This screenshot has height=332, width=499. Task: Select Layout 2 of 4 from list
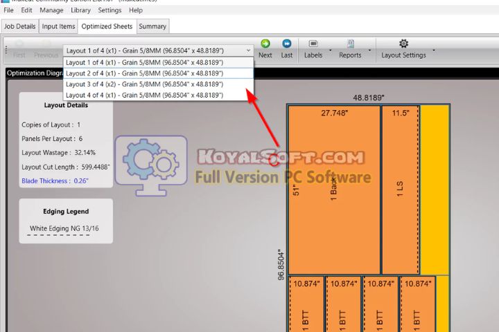(144, 73)
